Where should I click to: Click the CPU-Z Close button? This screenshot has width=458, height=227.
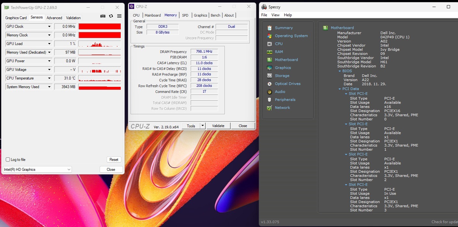pyautogui.click(x=243, y=126)
